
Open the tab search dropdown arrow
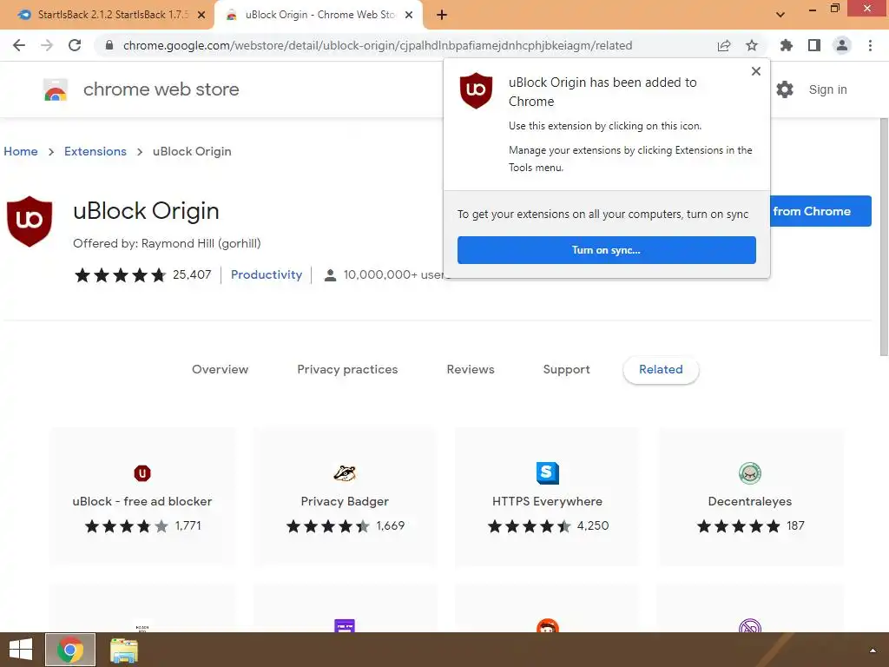click(780, 15)
